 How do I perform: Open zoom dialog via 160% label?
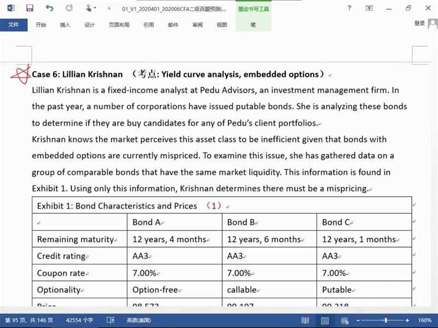tap(425, 320)
